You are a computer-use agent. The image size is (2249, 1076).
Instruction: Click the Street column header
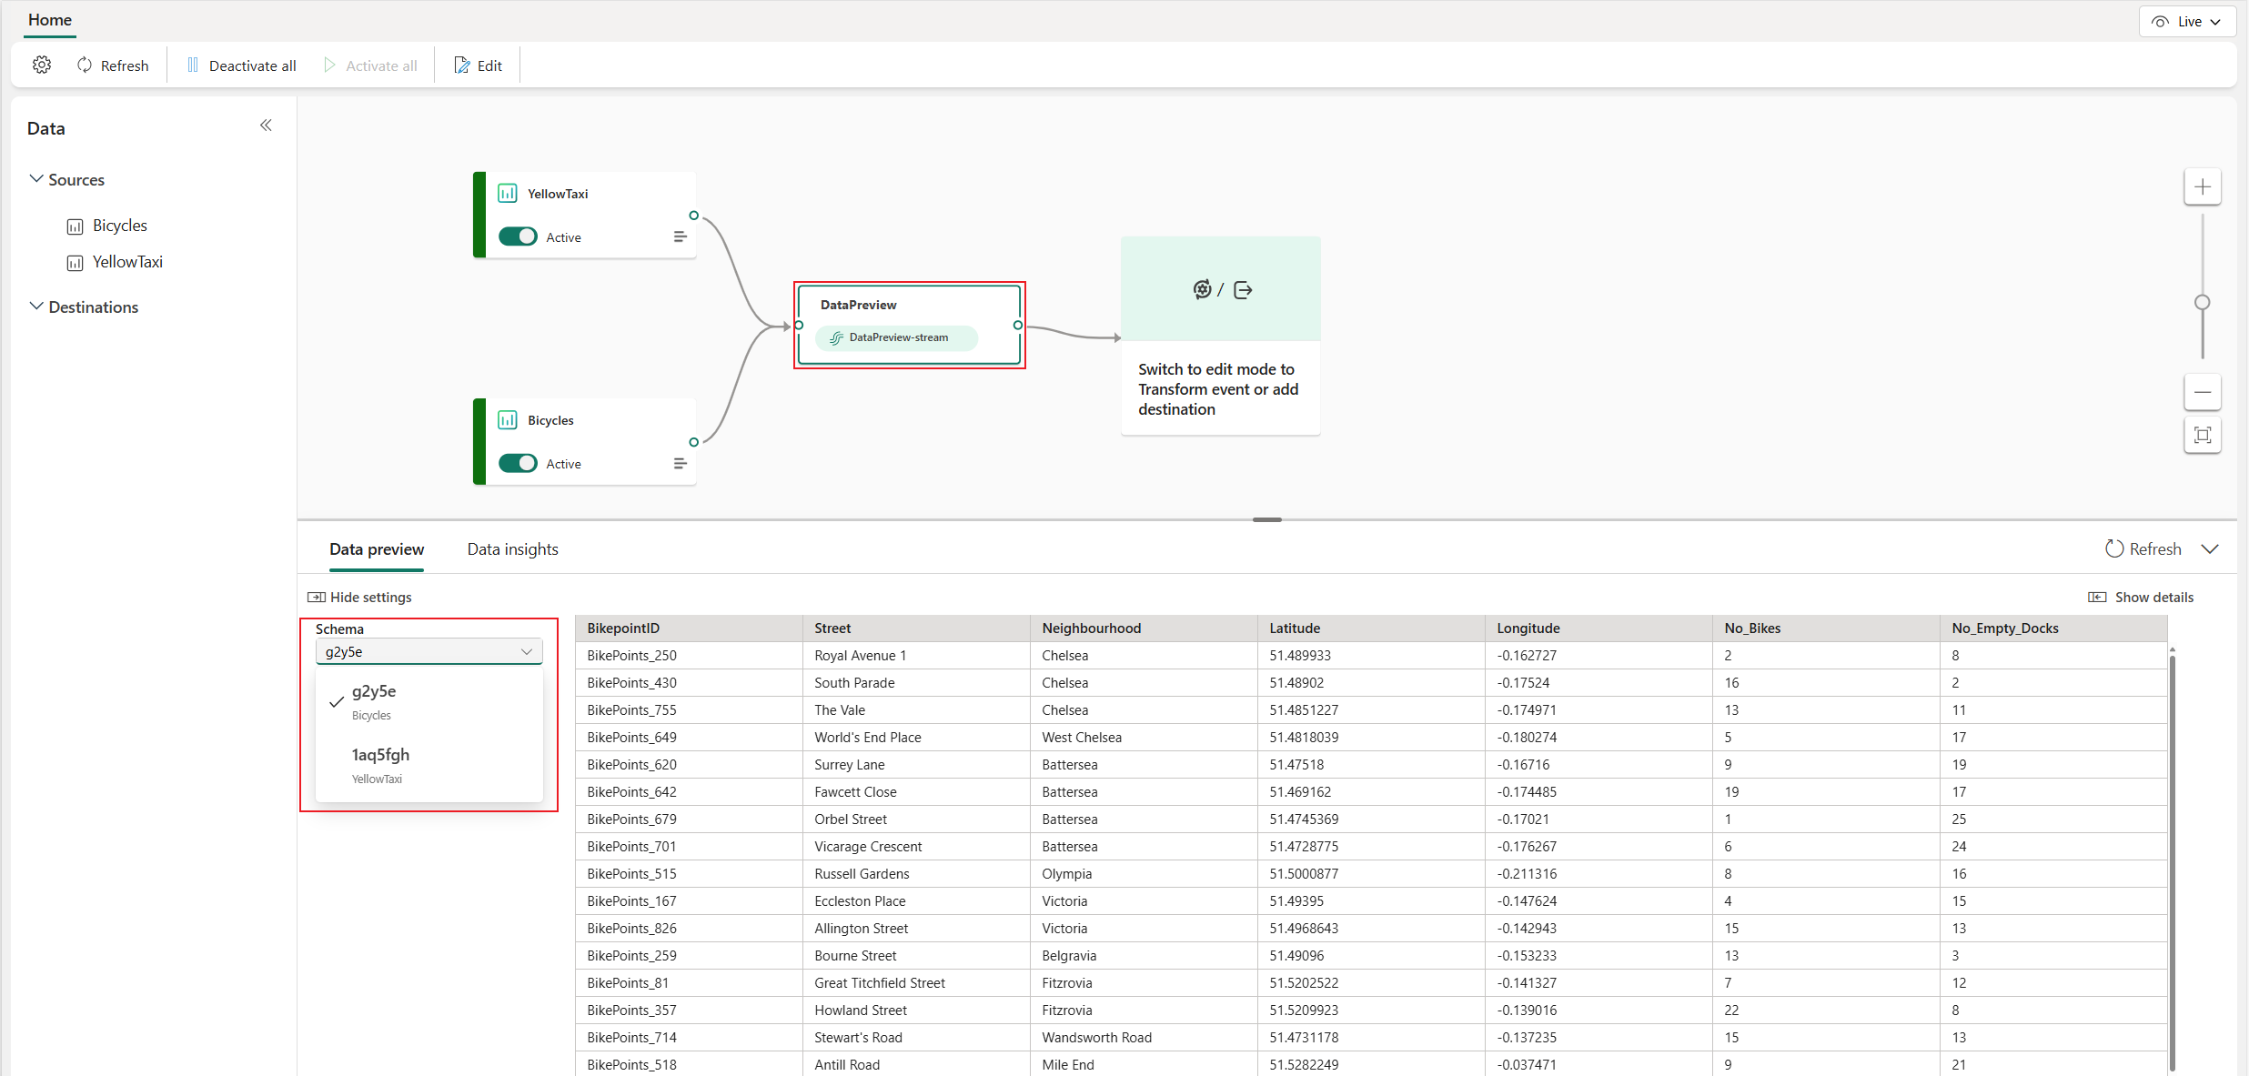[x=916, y=629]
